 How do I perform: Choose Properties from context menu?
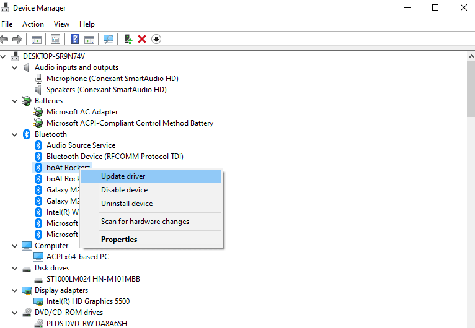click(x=151, y=240)
